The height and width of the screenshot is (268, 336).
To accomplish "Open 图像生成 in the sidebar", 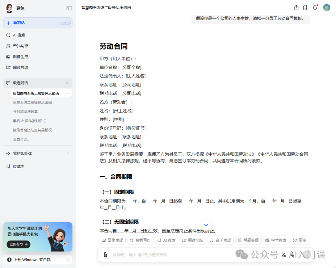I will (x=38, y=57).
